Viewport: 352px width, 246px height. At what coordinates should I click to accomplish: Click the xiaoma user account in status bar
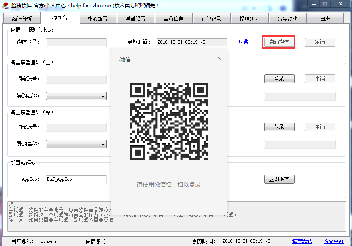[x=49, y=241]
